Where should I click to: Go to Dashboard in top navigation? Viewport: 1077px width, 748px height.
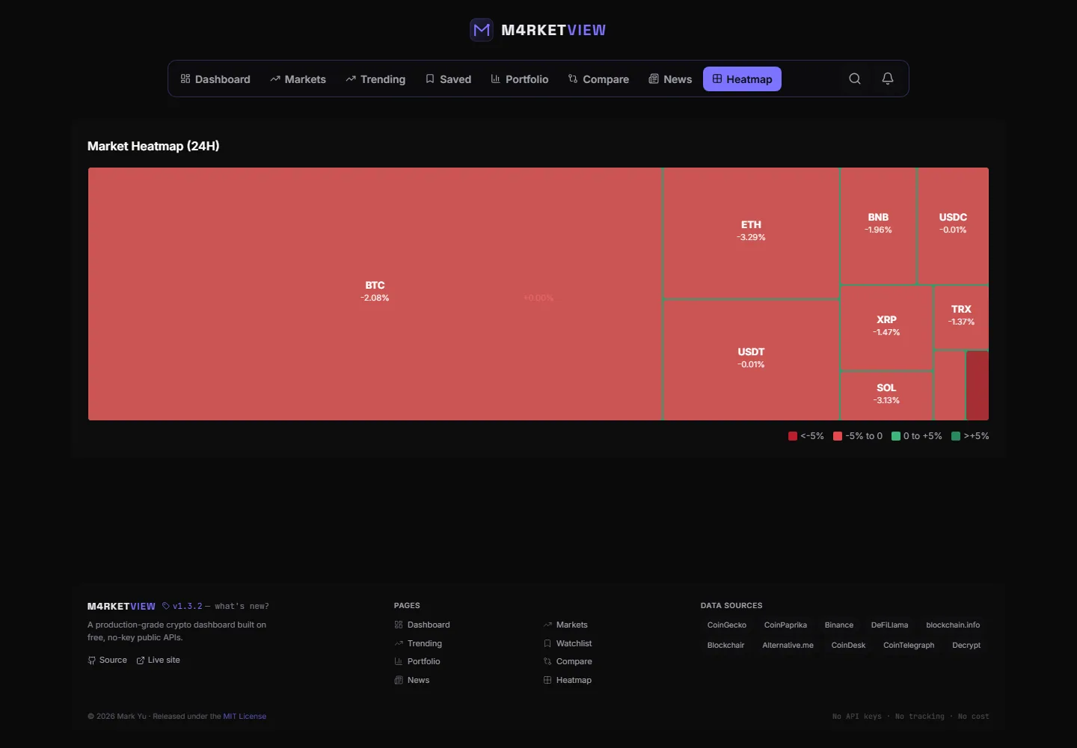[215, 79]
